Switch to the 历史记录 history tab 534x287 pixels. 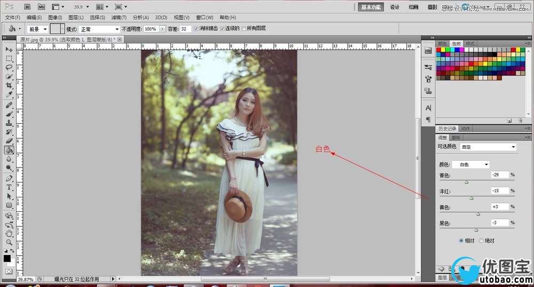(x=447, y=129)
